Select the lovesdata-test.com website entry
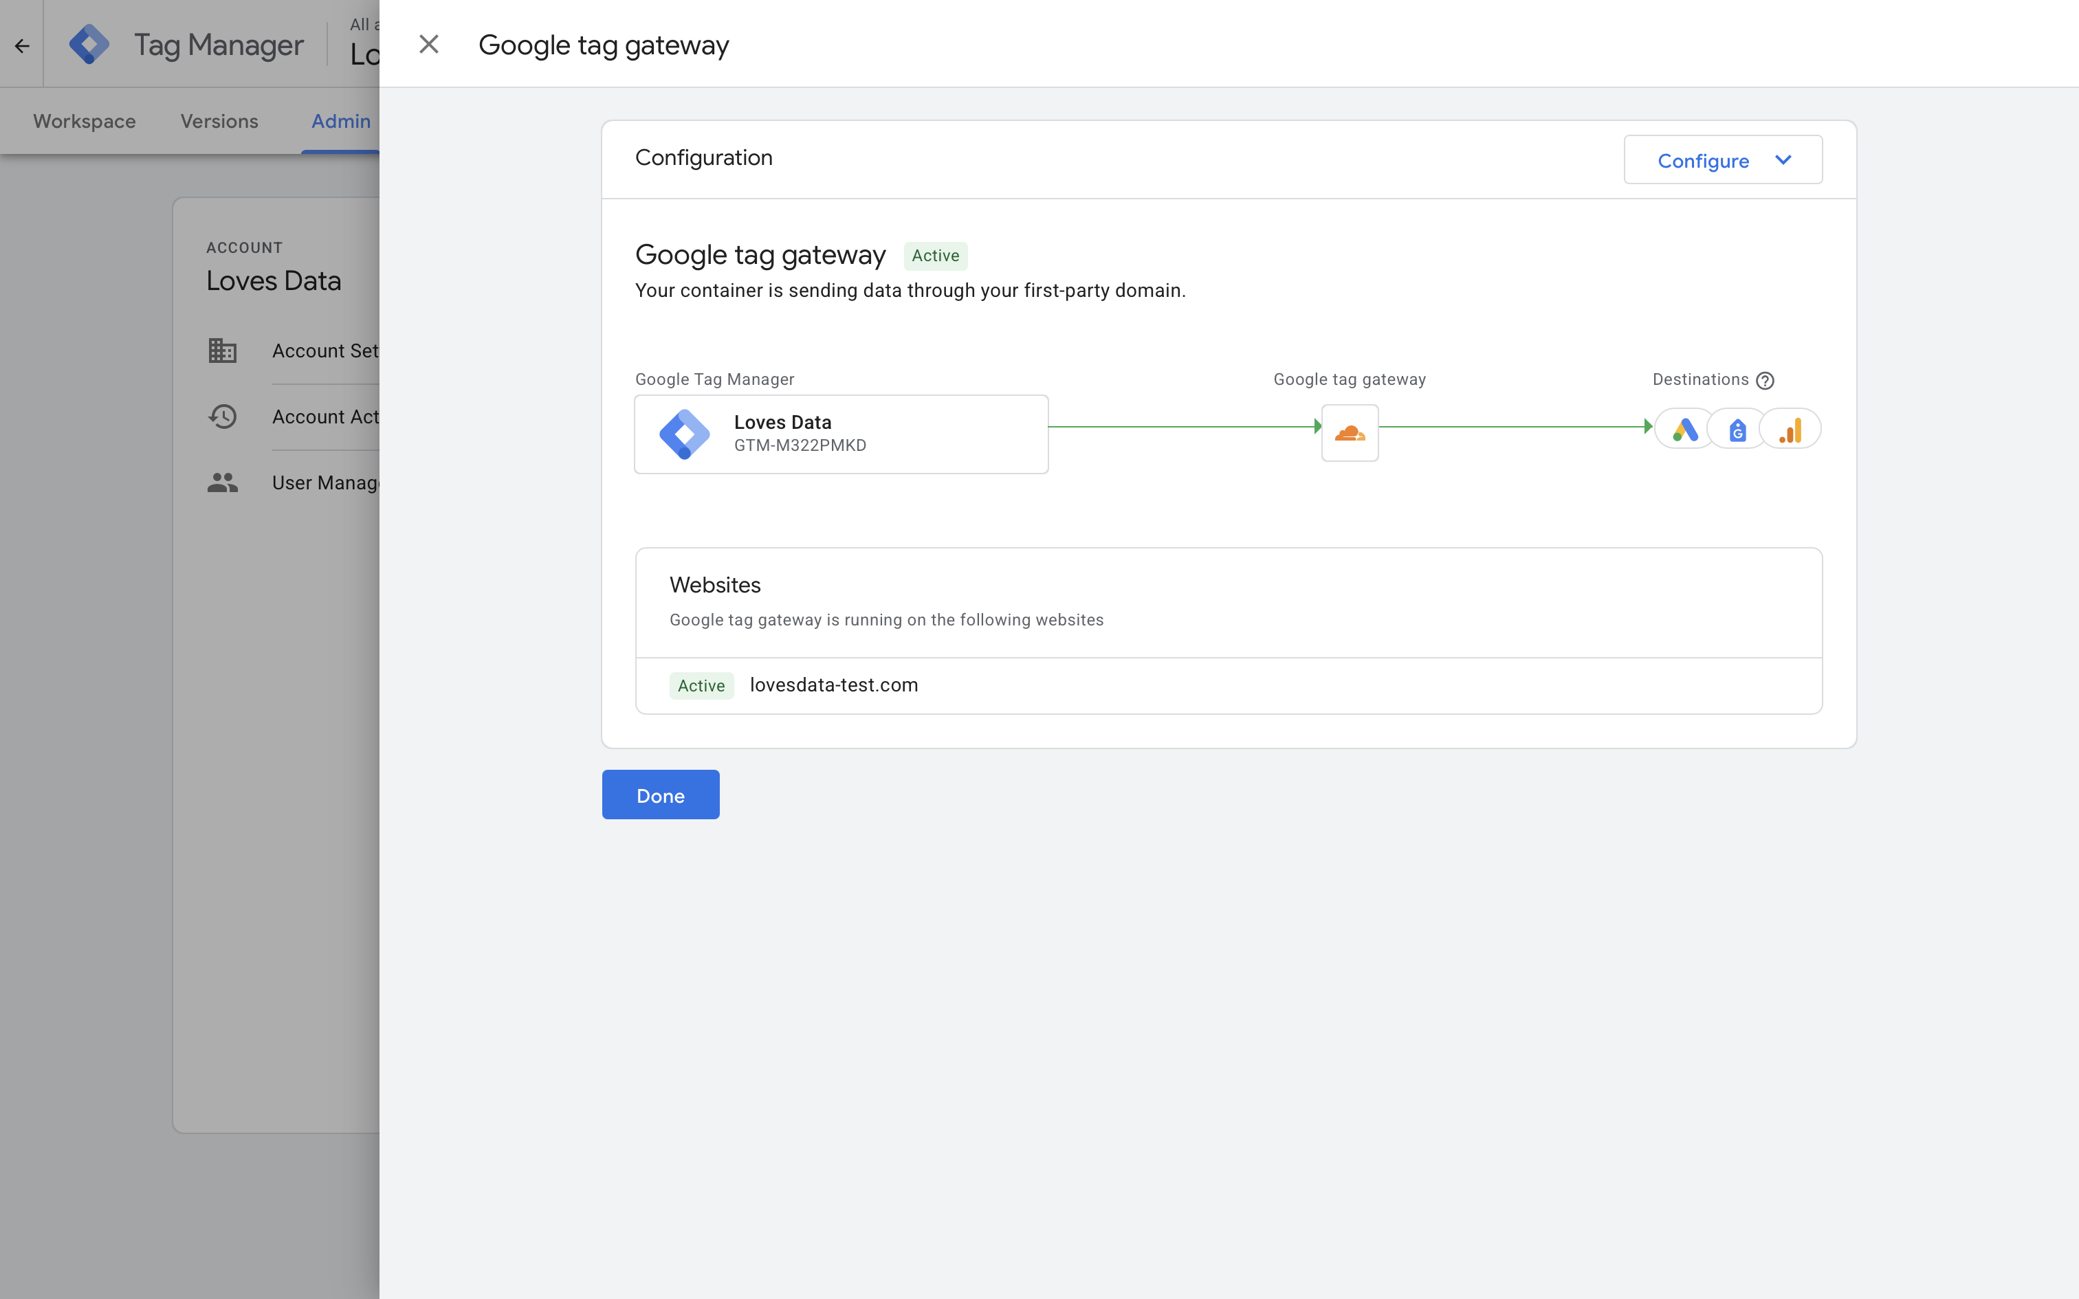 point(833,685)
